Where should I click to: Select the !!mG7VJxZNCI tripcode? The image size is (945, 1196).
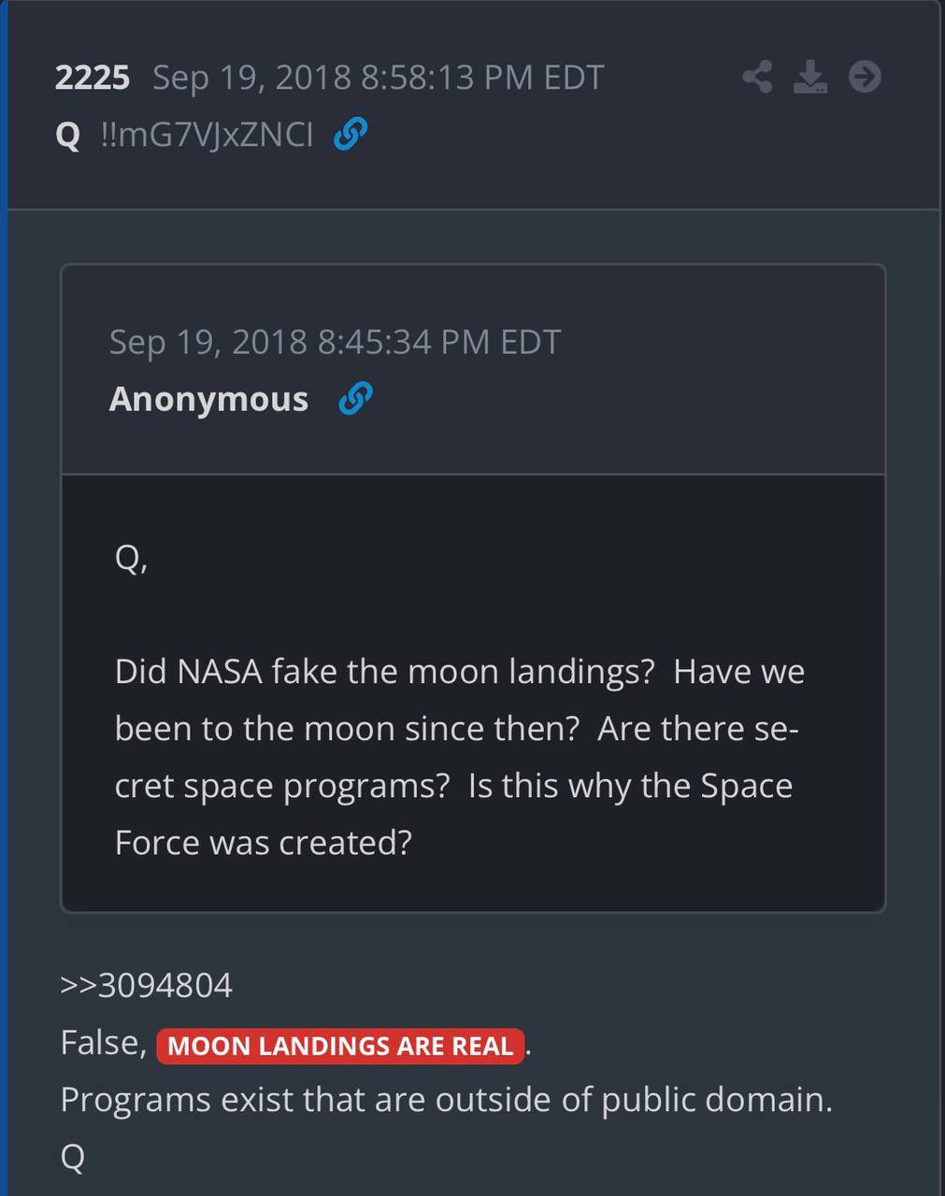coord(207,135)
